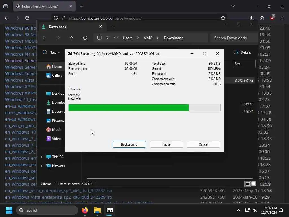Click the Firefox padlock site info icon
This screenshot has width=289, height=217.
pos(64,18)
